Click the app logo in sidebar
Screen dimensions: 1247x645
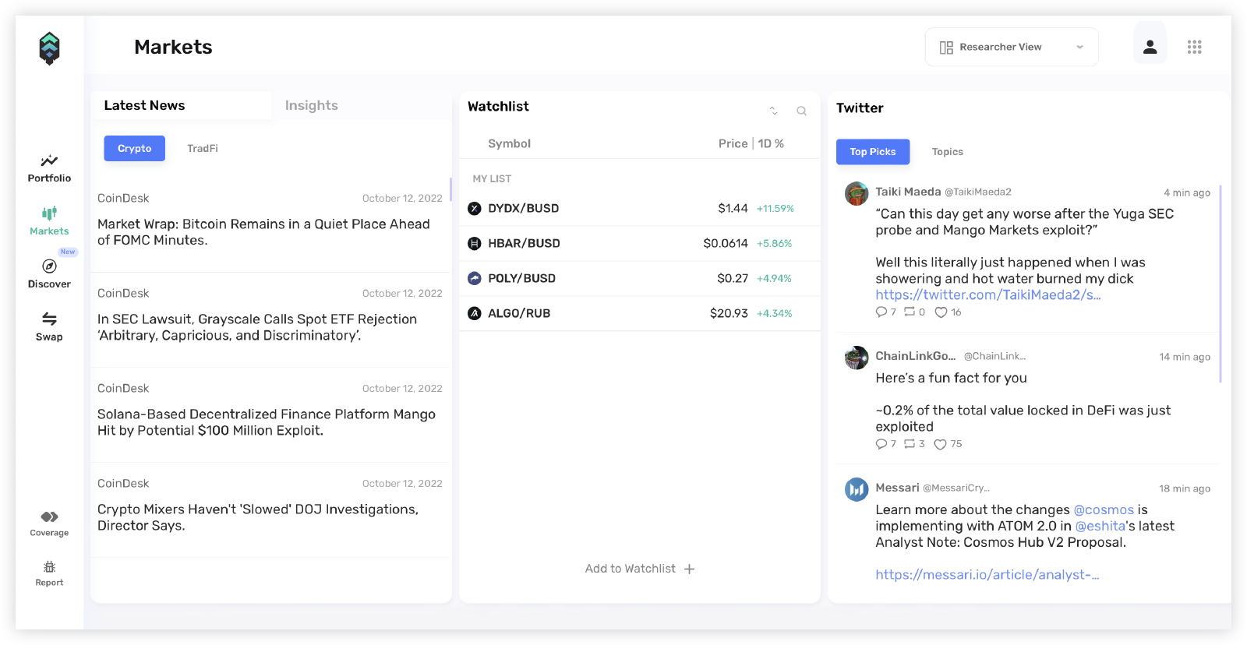coord(49,48)
